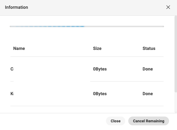Click the Done status in first row
177x130 pixels.
coord(148,69)
